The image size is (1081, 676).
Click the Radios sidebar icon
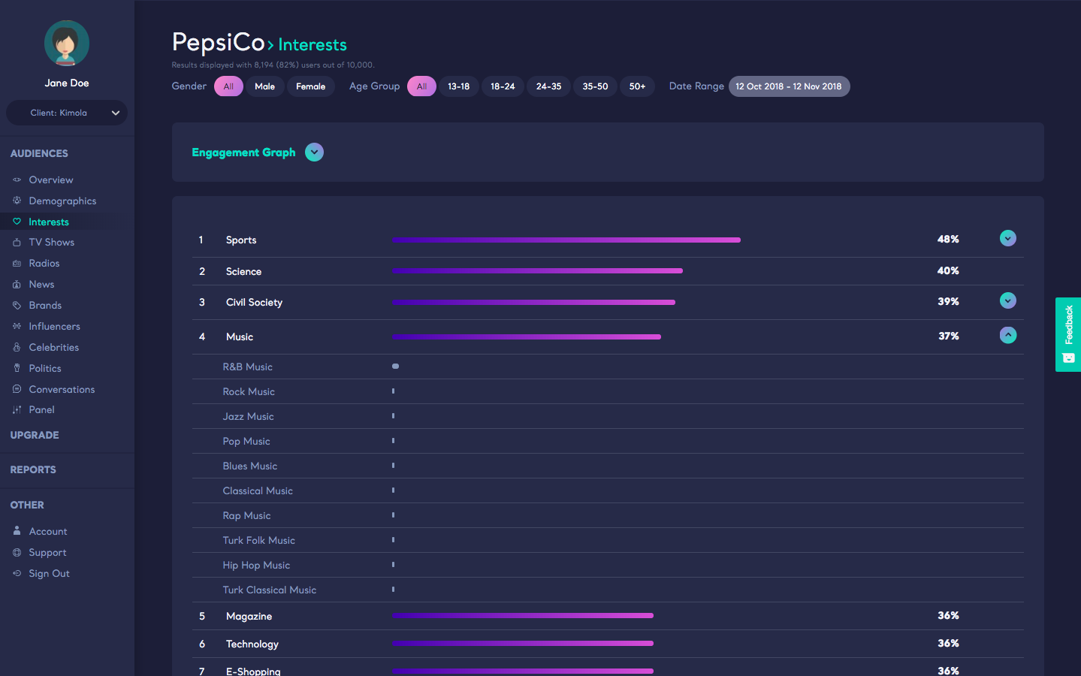tap(17, 264)
